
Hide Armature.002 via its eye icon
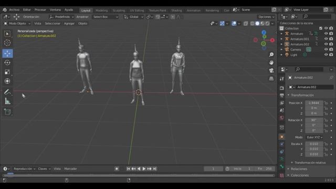pyautogui.click(x=326, y=44)
